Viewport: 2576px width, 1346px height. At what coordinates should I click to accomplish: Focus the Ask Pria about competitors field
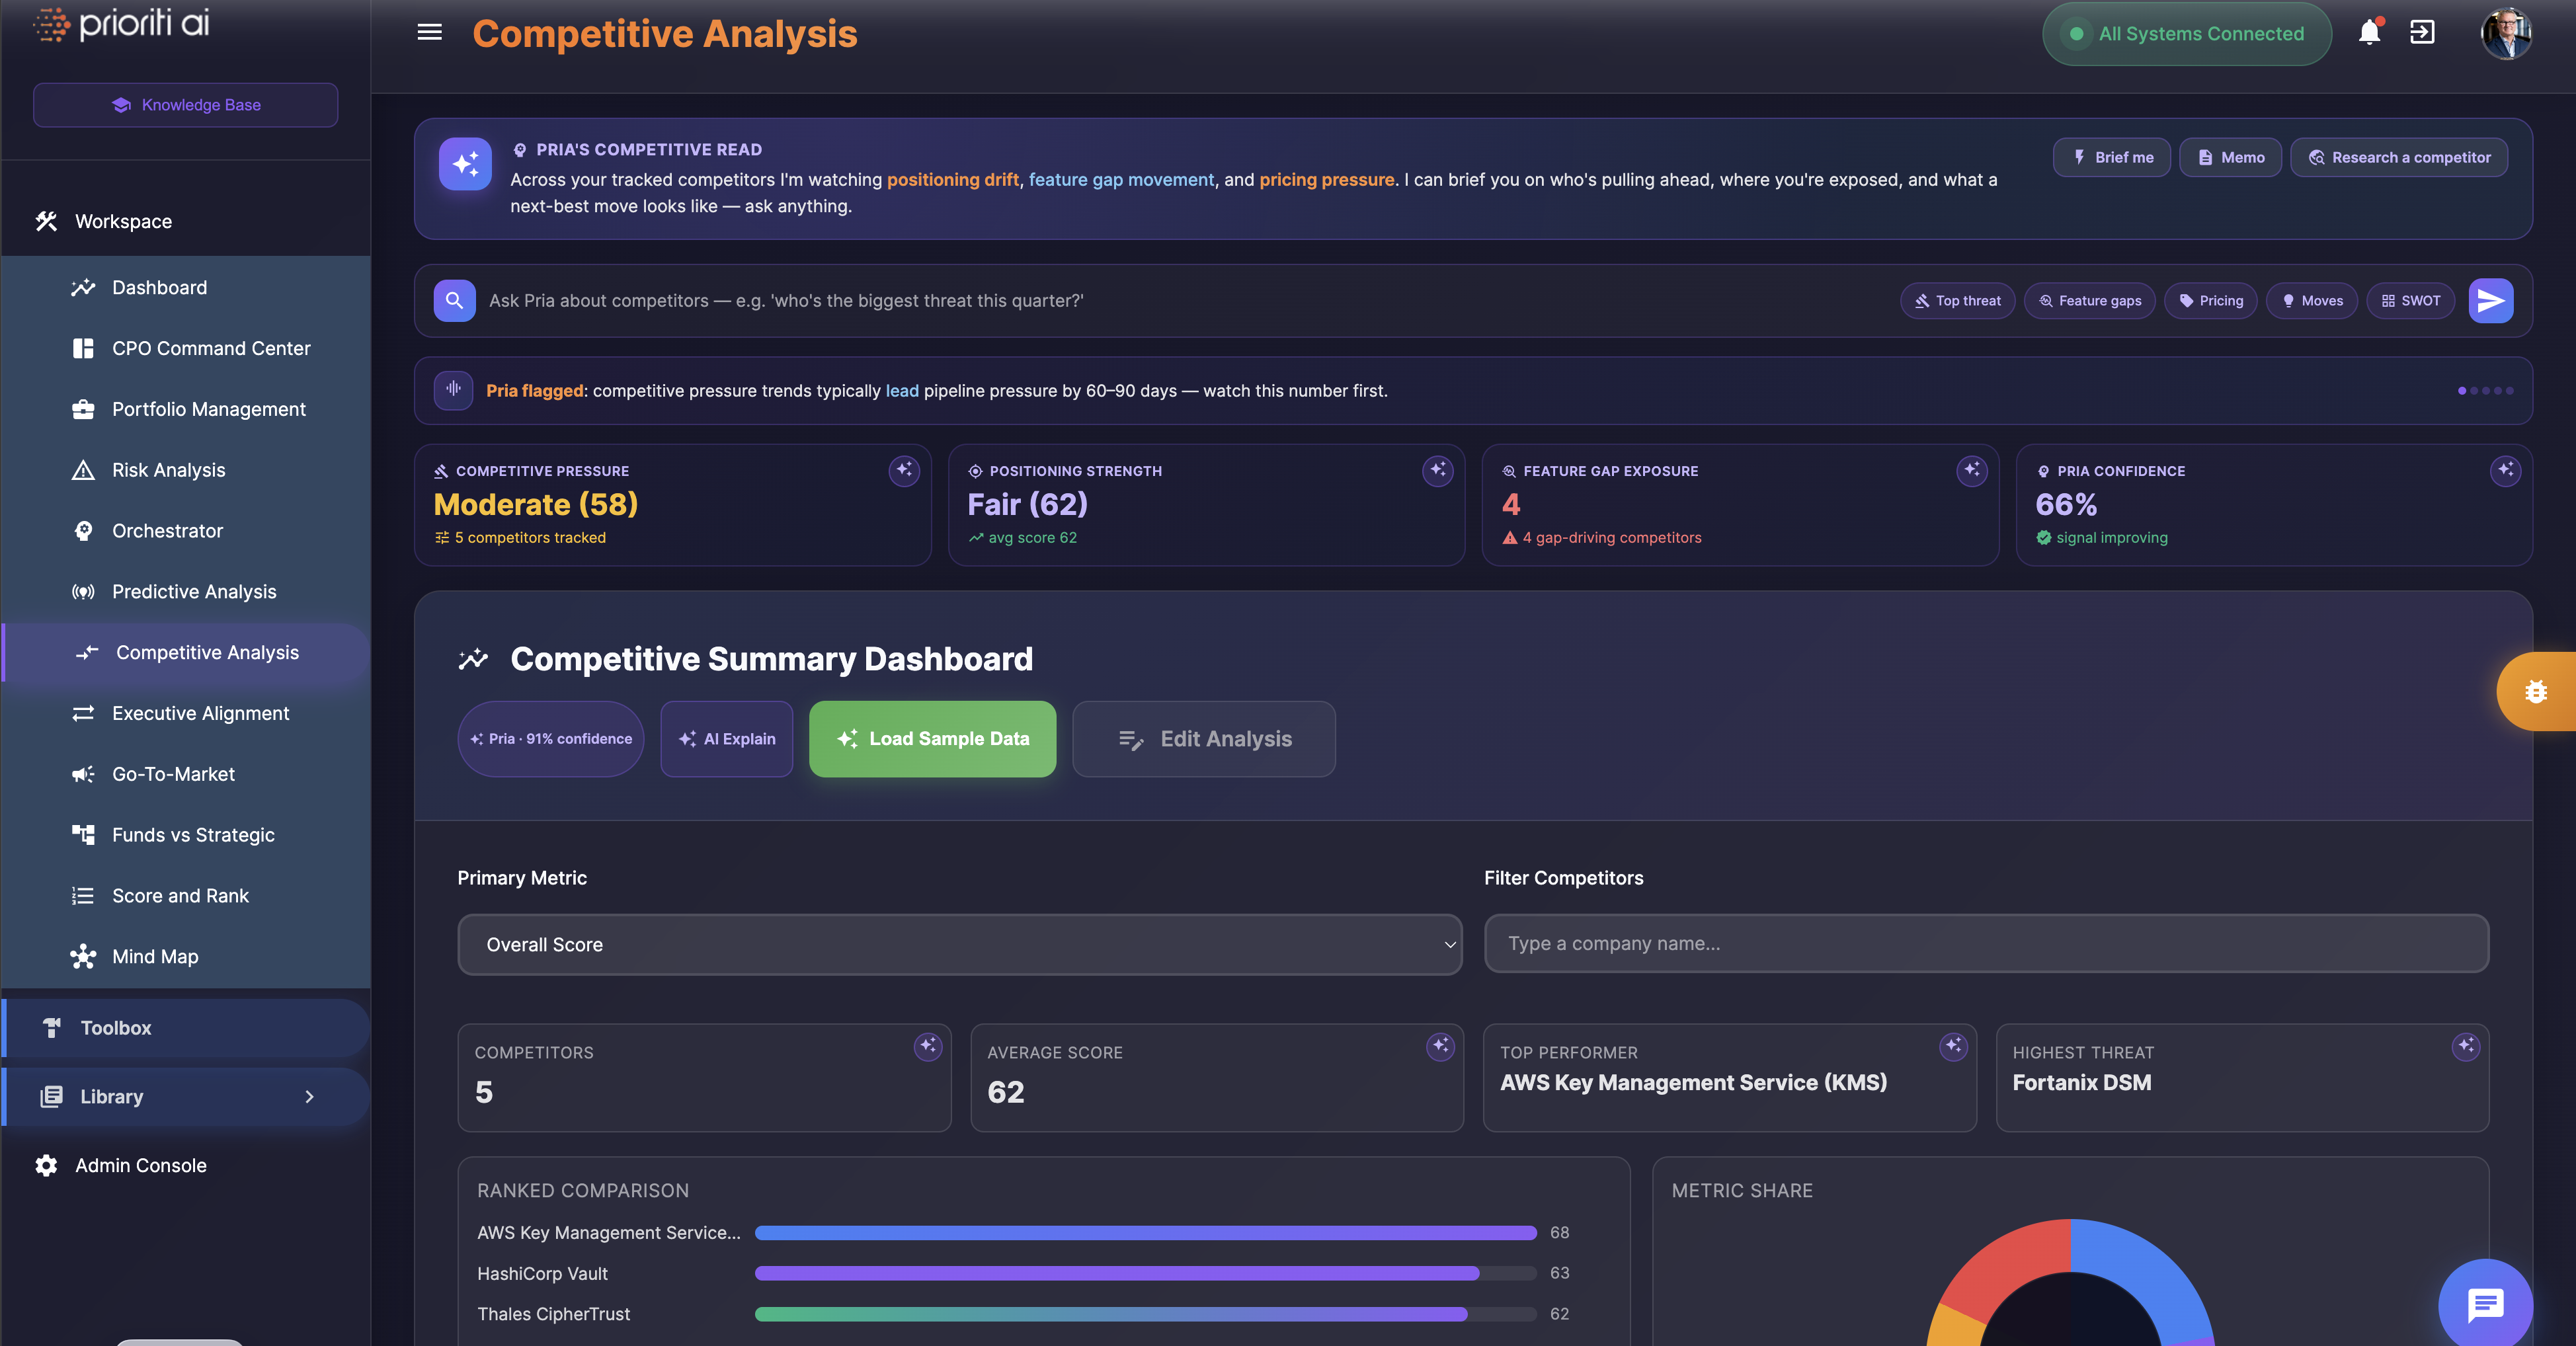coord(1185,300)
